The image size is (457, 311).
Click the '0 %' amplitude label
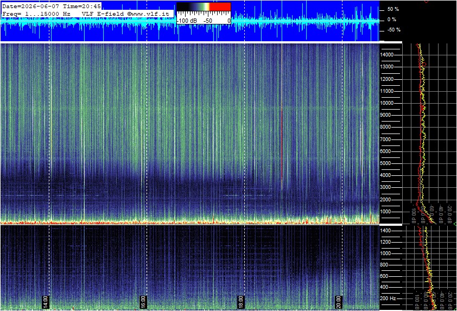pos(392,20)
